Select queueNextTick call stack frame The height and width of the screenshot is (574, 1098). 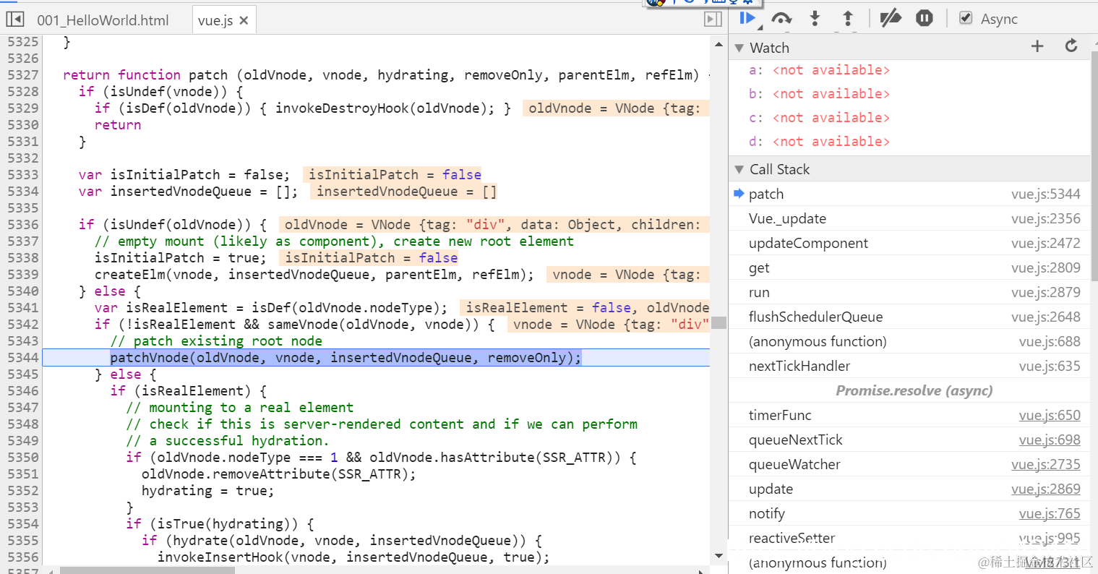click(909, 440)
